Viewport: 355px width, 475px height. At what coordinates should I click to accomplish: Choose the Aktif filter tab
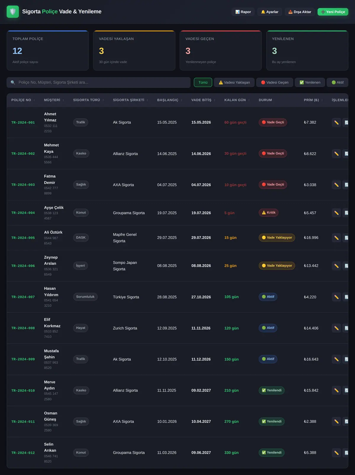[338, 82]
